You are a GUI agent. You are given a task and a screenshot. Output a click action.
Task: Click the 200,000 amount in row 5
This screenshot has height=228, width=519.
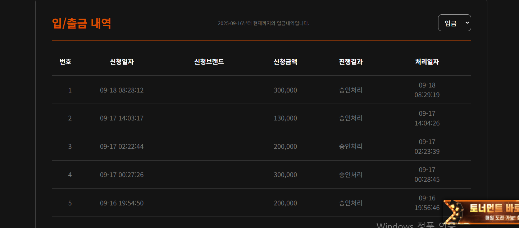click(285, 203)
